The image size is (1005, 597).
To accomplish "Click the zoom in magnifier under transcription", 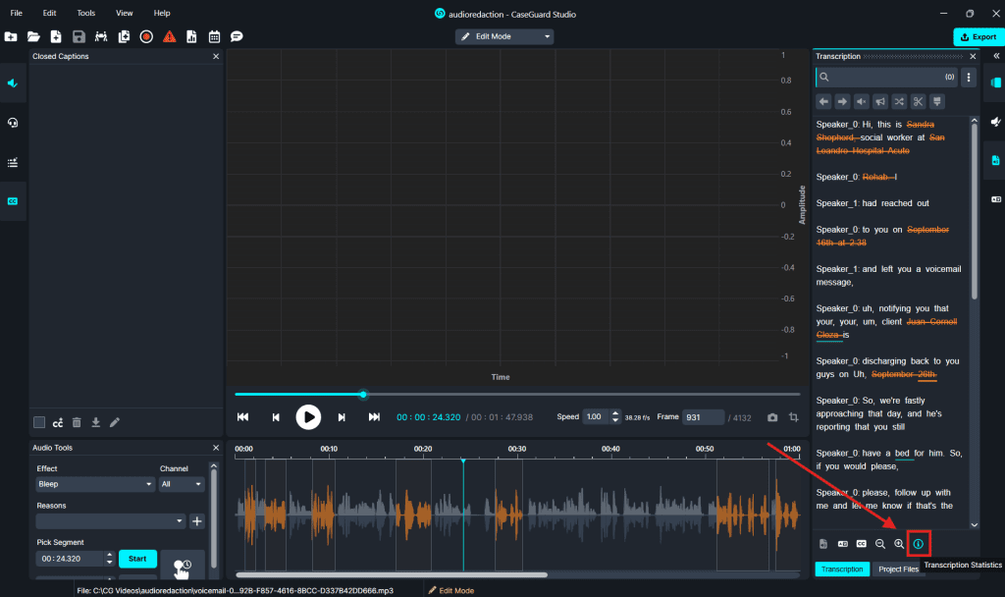I will [x=899, y=543].
